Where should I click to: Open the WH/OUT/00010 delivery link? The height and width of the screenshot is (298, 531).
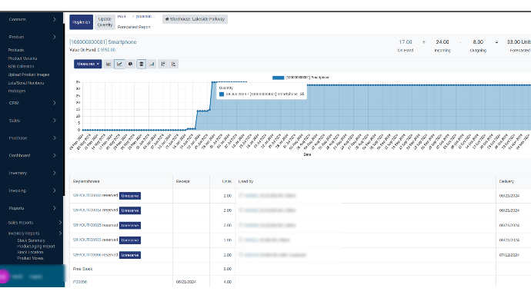(87, 196)
